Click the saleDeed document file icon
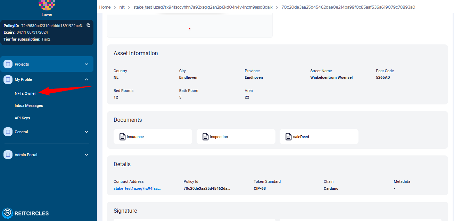The image size is (454, 221). [288, 137]
